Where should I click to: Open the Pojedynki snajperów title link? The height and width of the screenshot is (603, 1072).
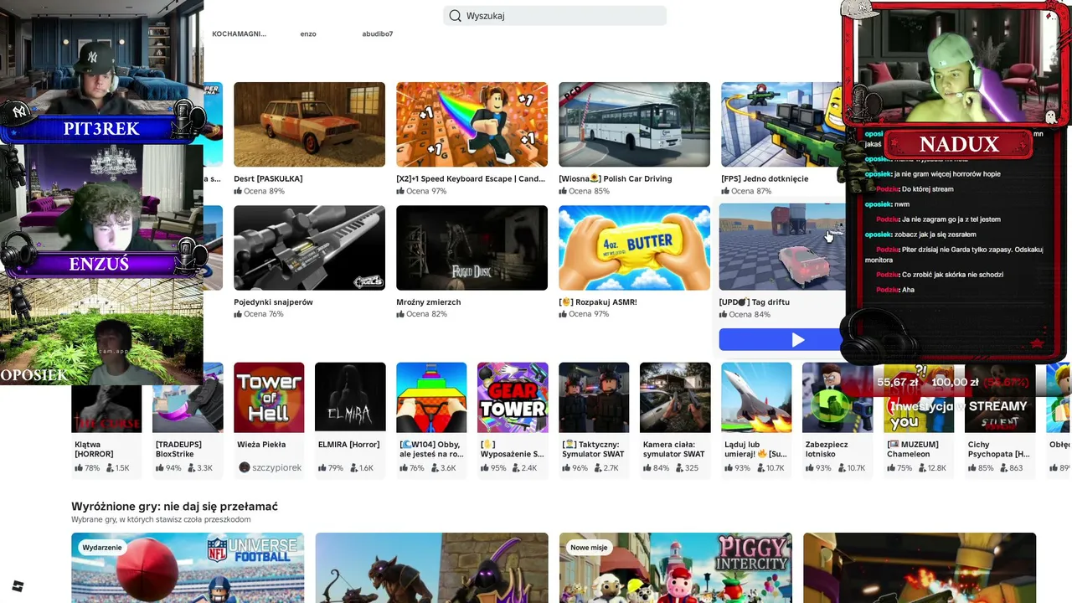tap(273, 302)
